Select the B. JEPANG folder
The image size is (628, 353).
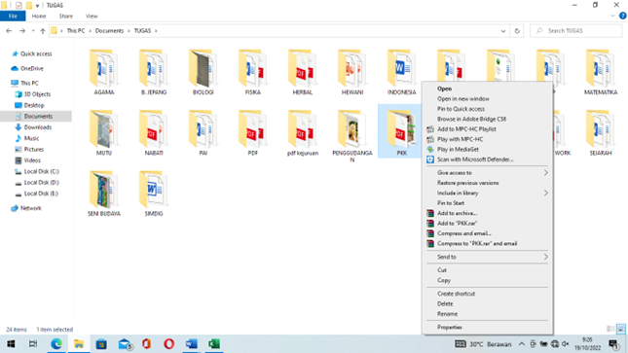click(x=154, y=72)
